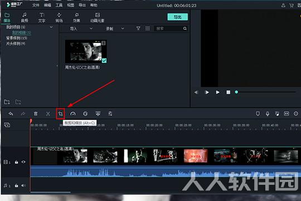The image size is (301, 201).
Task: Click the new folder plus icon
Action: (7, 102)
